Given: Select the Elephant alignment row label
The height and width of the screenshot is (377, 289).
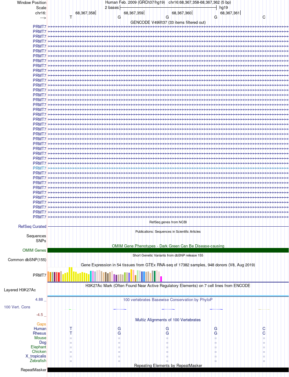Looking at the screenshot, I should [x=39, y=347].
